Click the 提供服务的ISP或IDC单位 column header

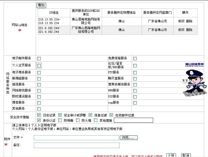[x=86, y=13]
